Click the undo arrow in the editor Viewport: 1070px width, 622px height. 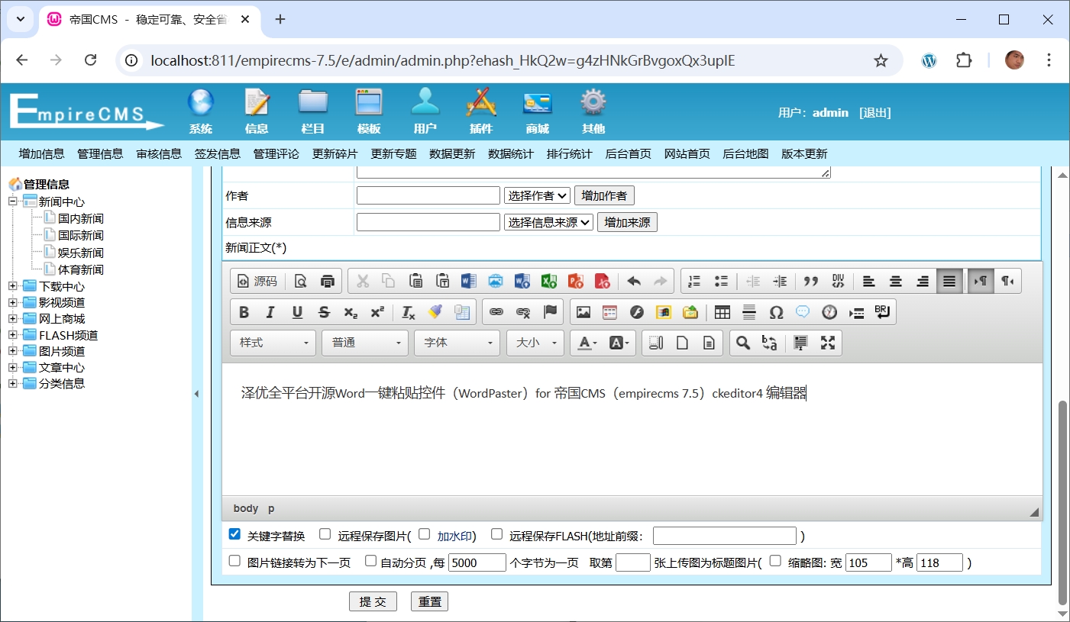[634, 282]
